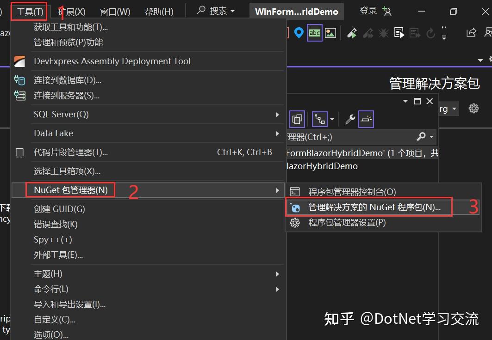Click the picture insert toolbar icon
Viewport: 492px width, 340px height.
[330, 32]
